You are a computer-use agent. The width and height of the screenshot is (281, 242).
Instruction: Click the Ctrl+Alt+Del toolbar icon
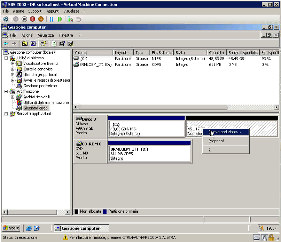click(x=6, y=19)
